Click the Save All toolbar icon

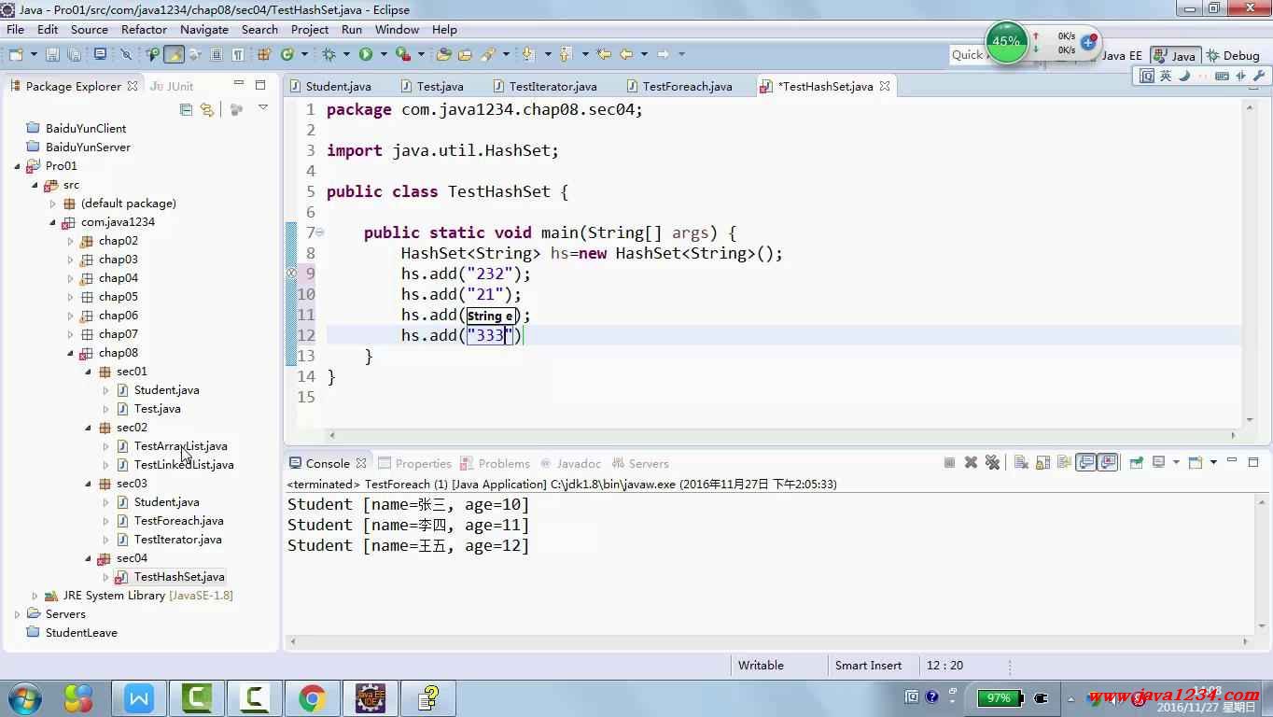pyautogui.click(x=75, y=54)
